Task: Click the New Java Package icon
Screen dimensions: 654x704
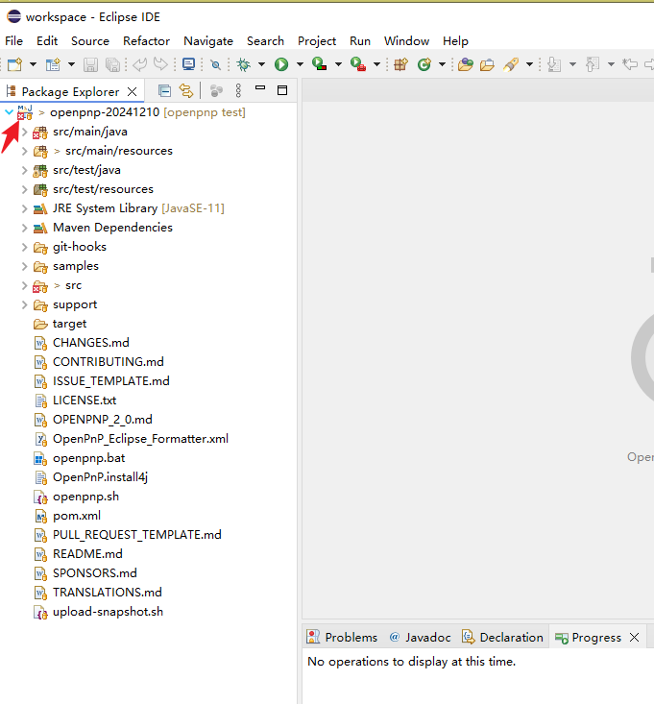Action: coord(400,64)
